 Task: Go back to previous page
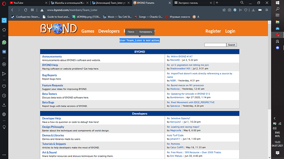point(12,10)
